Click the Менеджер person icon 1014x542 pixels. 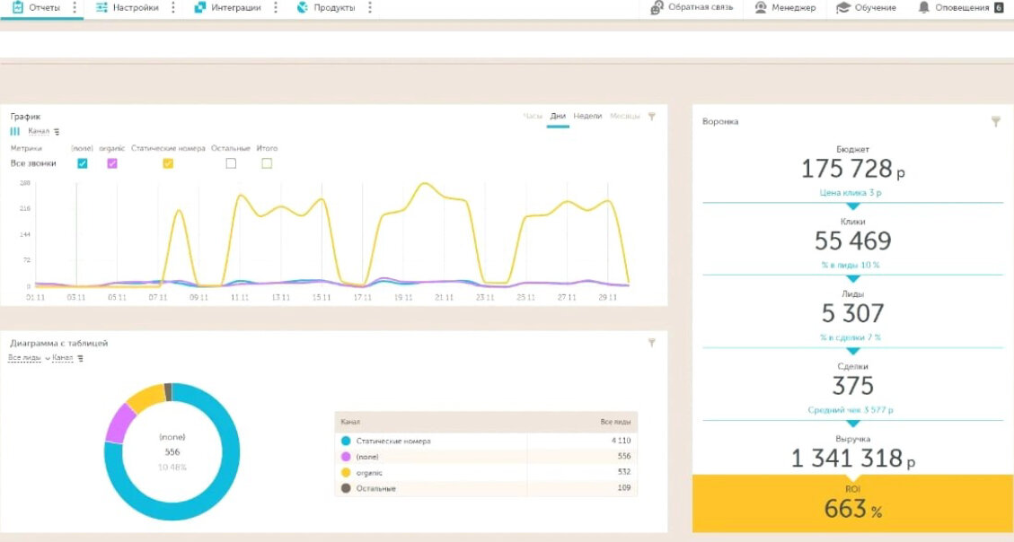pyautogui.click(x=761, y=8)
